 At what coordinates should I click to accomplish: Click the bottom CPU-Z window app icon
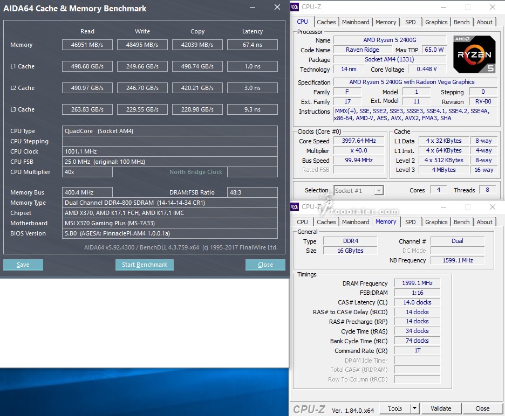[295, 206]
